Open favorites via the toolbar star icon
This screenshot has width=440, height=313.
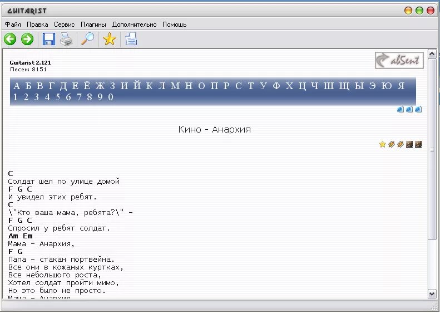110,39
